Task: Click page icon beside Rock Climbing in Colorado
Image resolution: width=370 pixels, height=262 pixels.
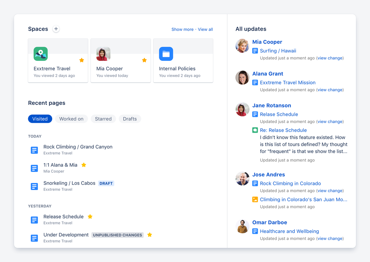Action: point(255,183)
